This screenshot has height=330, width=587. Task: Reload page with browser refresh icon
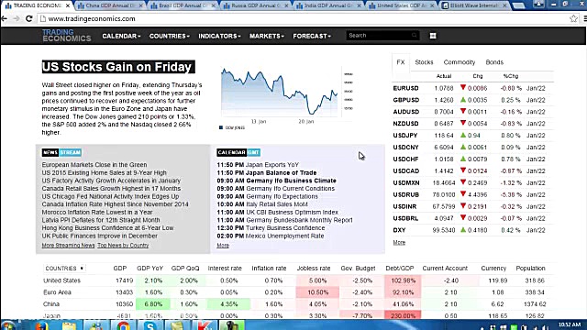pos(28,18)
